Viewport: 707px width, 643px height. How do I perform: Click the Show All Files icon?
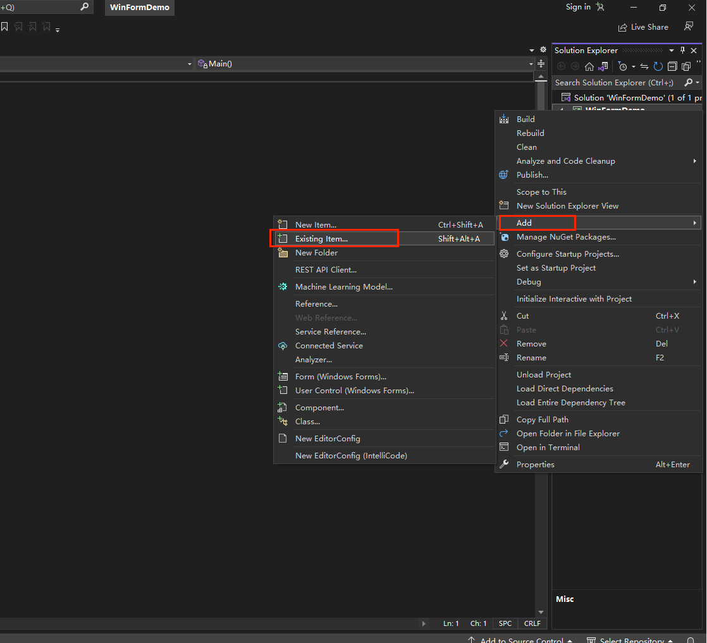[x=686, y=66]
